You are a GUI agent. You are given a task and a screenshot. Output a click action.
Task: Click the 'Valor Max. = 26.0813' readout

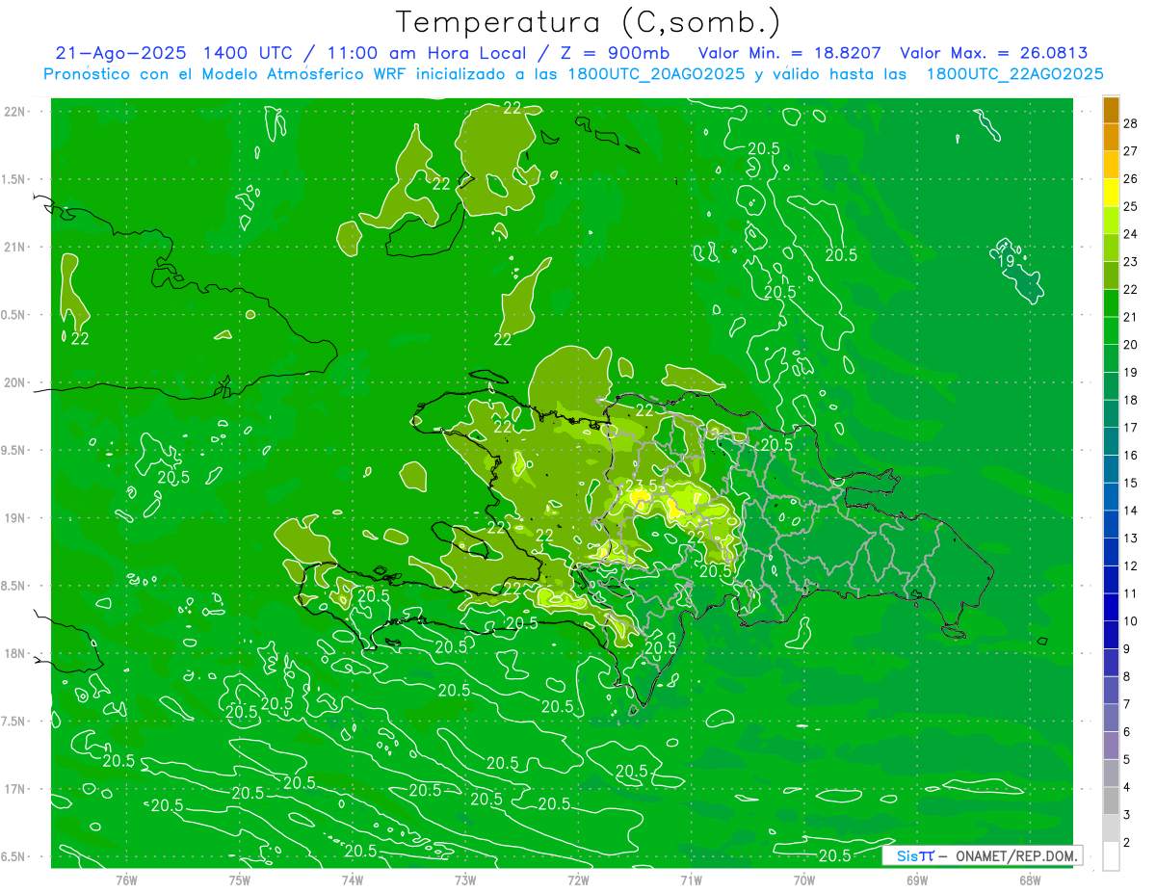pyautogui.click(x=995, y=53)
